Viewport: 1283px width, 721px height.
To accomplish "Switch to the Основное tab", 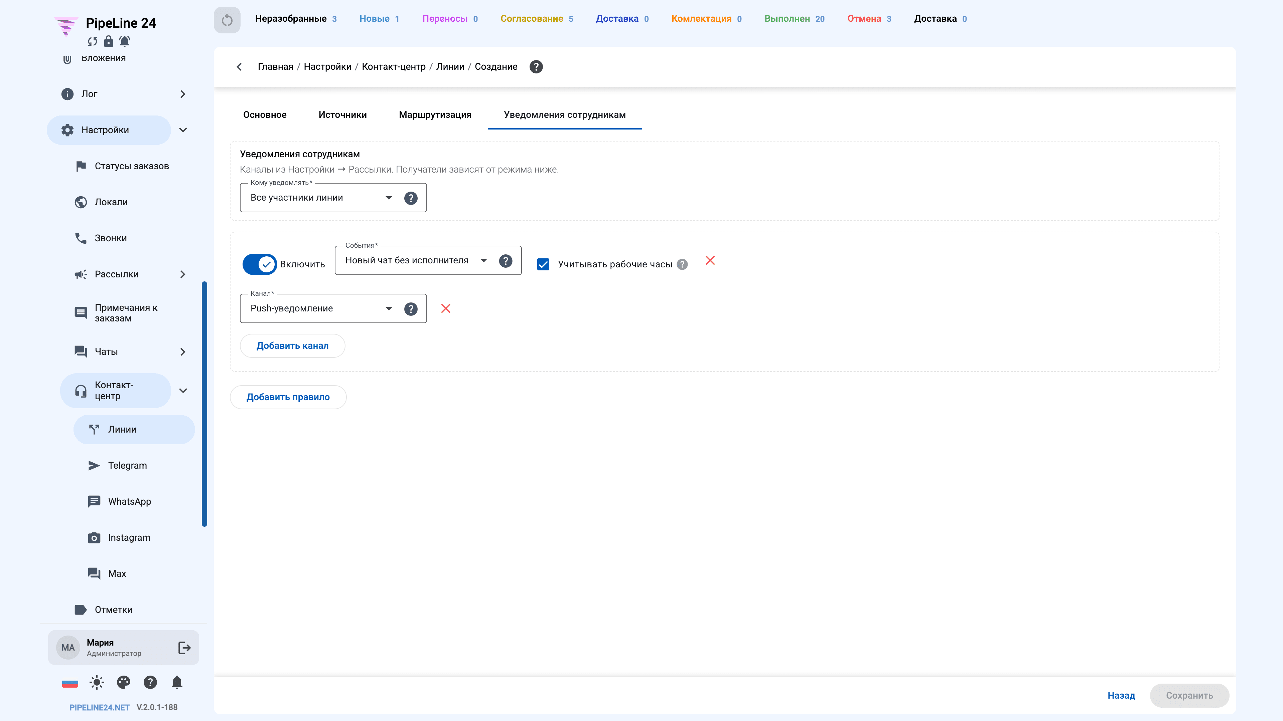I will [x=265, y=115].
